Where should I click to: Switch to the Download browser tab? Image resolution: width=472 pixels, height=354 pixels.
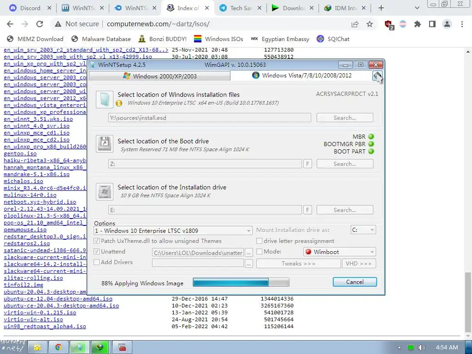[293, 8]
